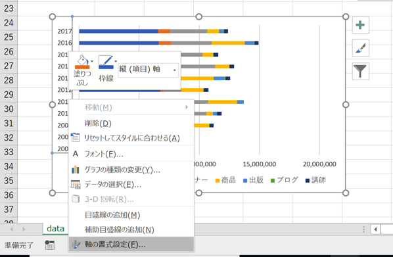Choose 補助目盛線の追加(N) menu item
This screenshot has height=257, width=393.
[131, 229]
